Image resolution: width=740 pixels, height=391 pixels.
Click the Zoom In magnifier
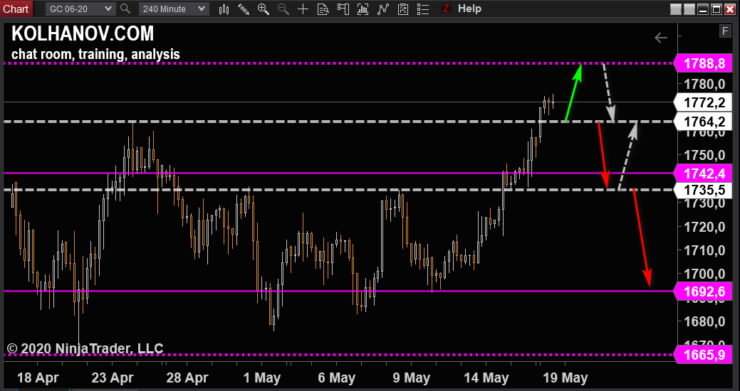pos(263,9)
